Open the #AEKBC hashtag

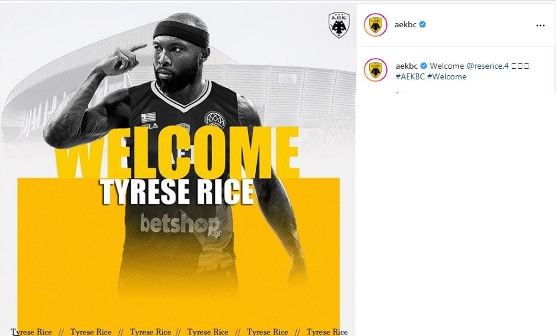coord(410,76)
